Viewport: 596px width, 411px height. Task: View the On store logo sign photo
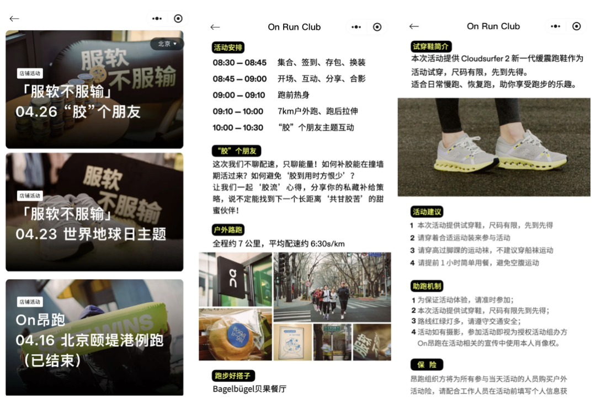(235, 279)
